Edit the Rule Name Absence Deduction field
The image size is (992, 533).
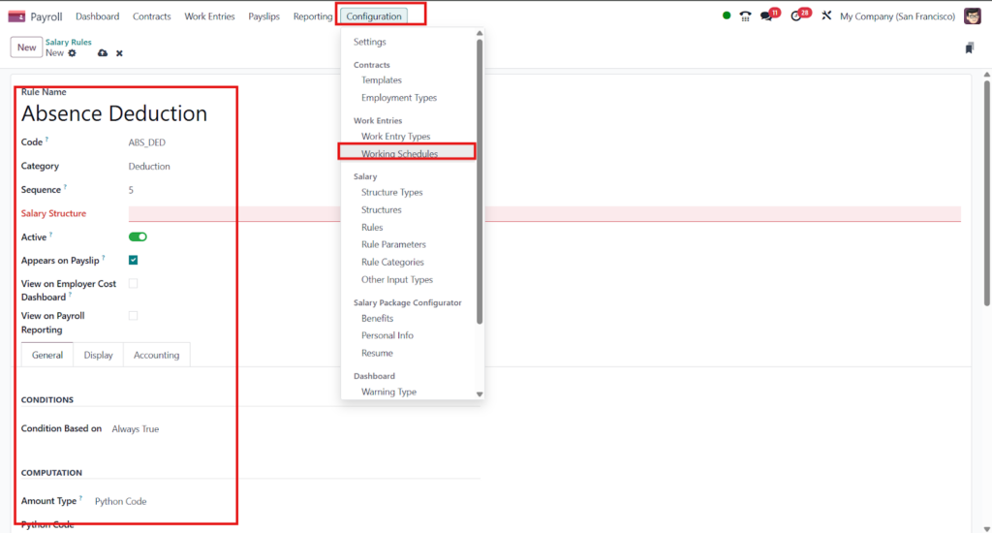coord(114,113)
